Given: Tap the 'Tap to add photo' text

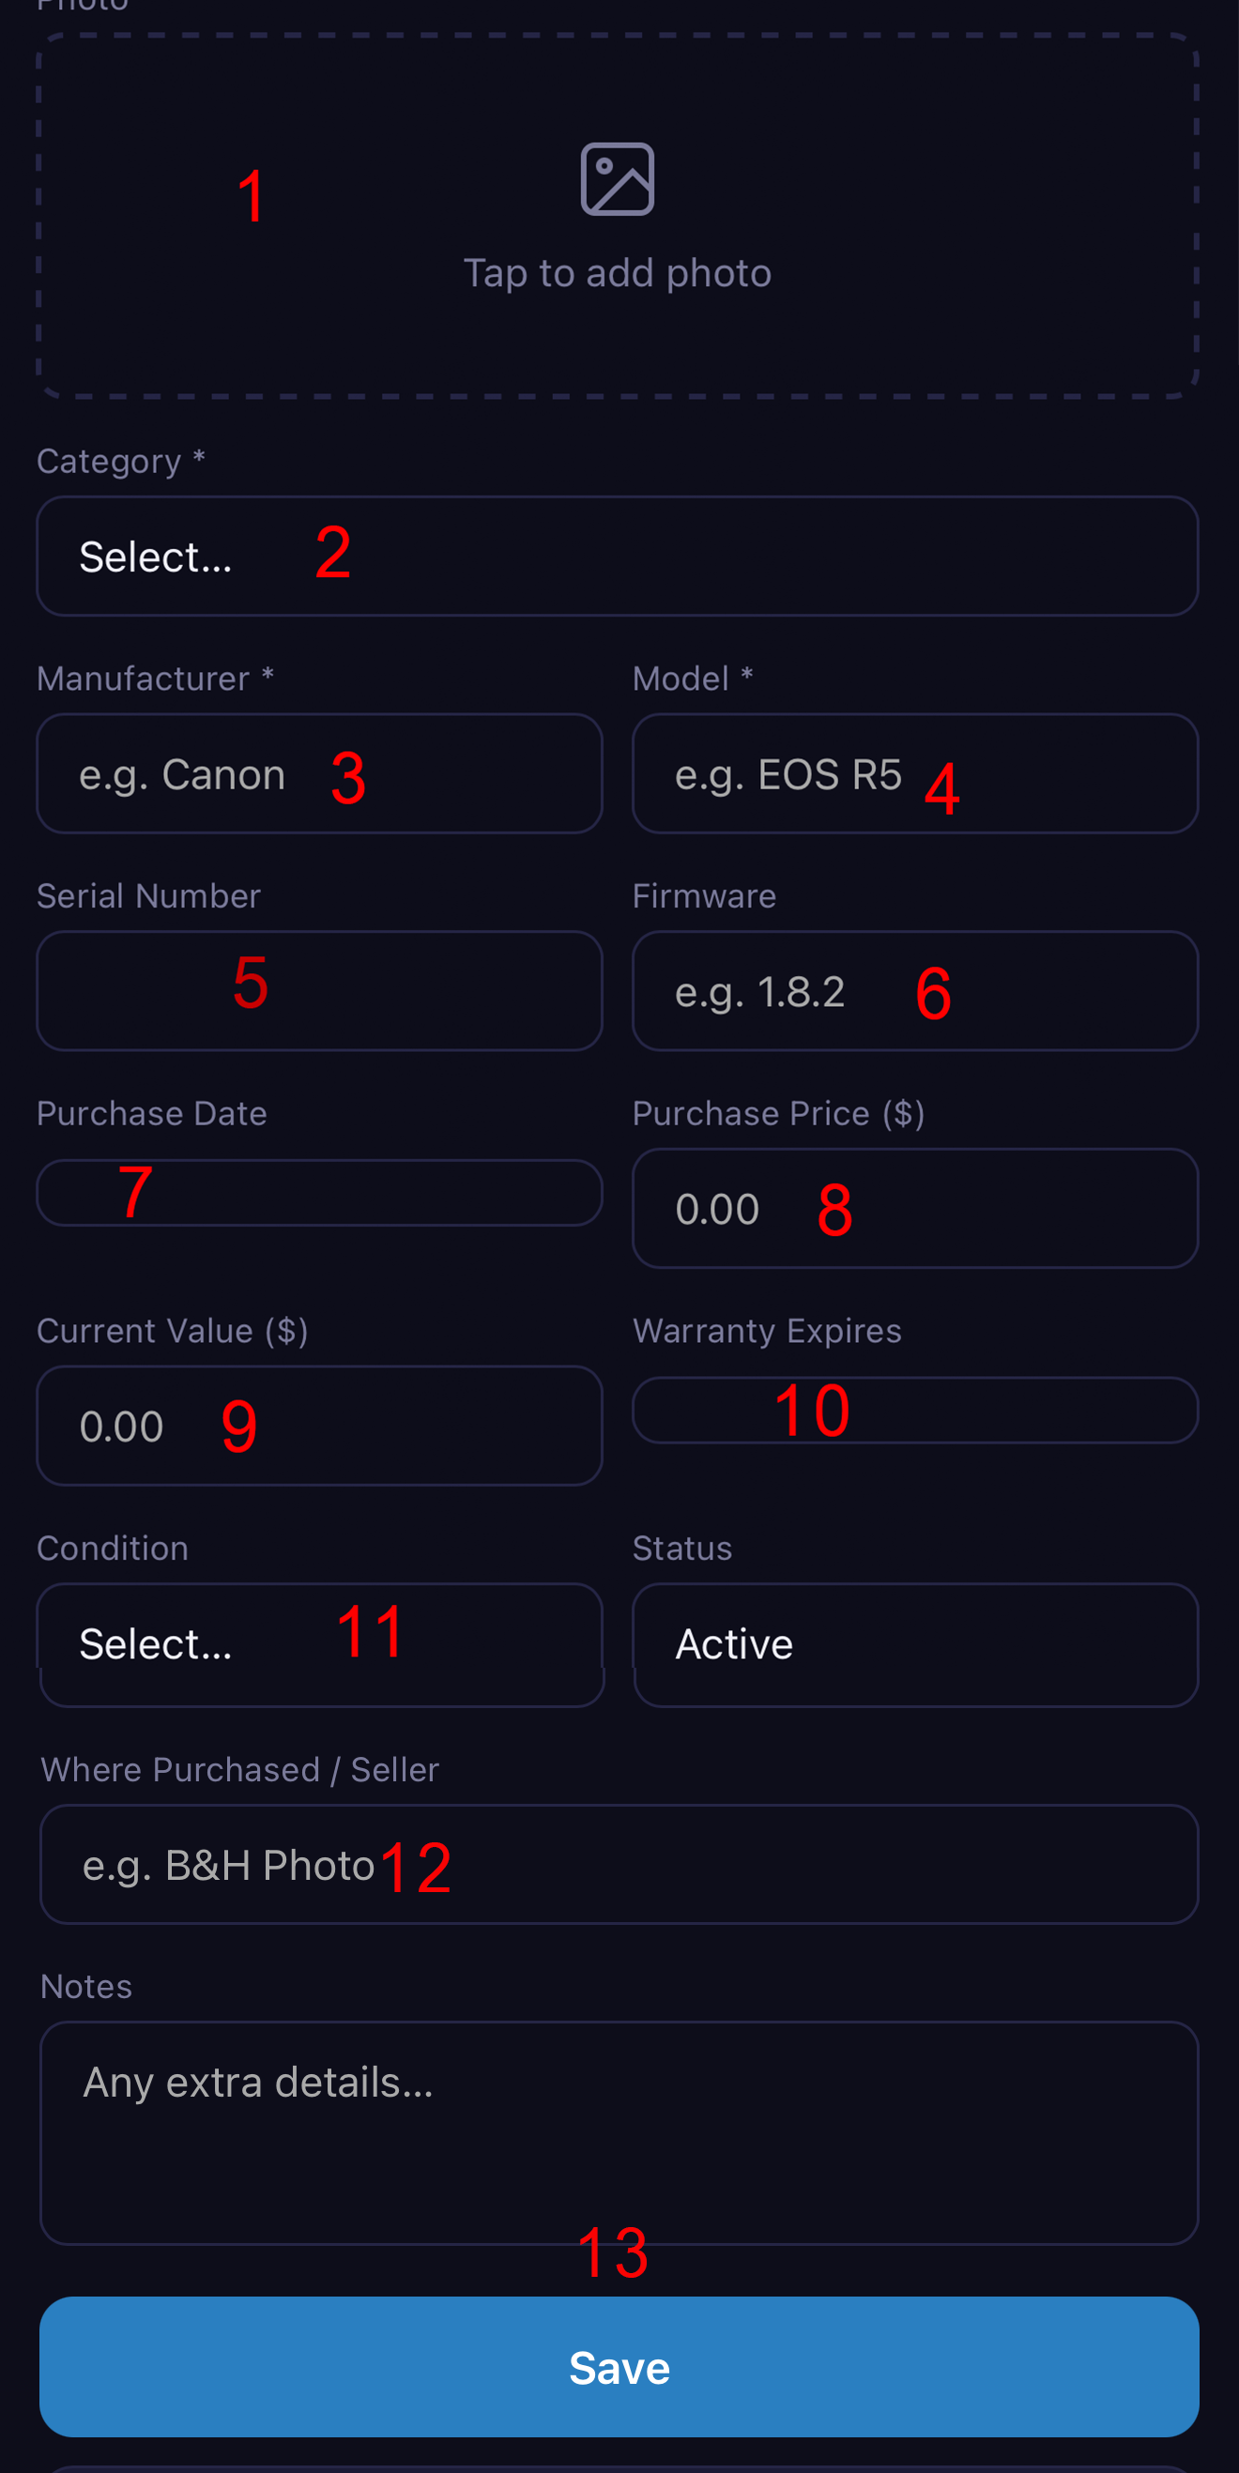Looking at the screenshot, I should [618, 273].
